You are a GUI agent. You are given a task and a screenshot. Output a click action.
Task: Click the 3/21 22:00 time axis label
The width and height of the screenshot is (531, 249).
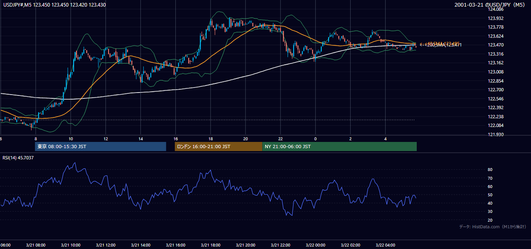pyautogui.click(x=280, y=245)
